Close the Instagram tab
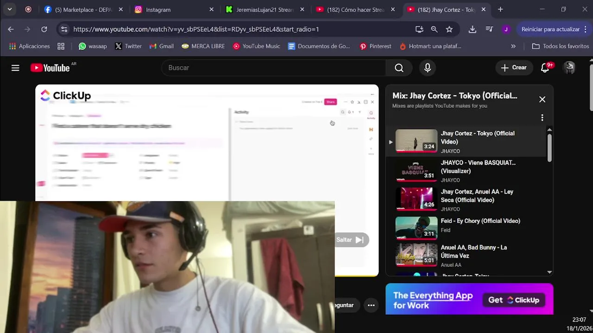593x333 pixels. (212, 9)
